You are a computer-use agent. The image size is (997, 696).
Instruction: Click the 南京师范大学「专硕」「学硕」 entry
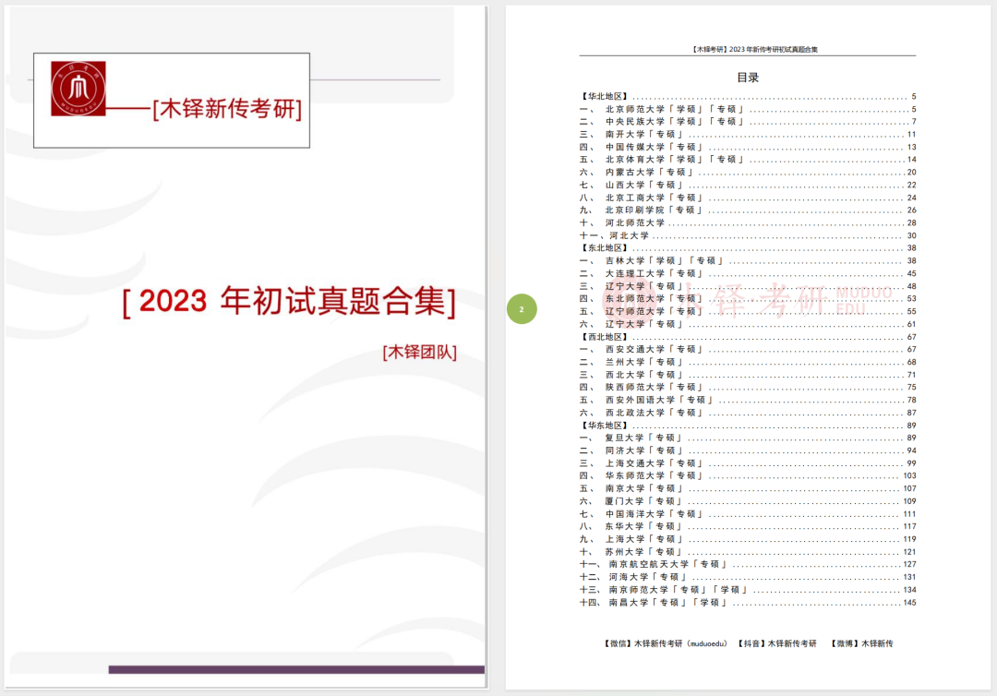coord(748,589)
